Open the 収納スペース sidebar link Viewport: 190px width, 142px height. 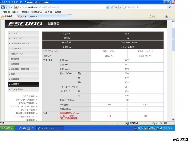23,54
